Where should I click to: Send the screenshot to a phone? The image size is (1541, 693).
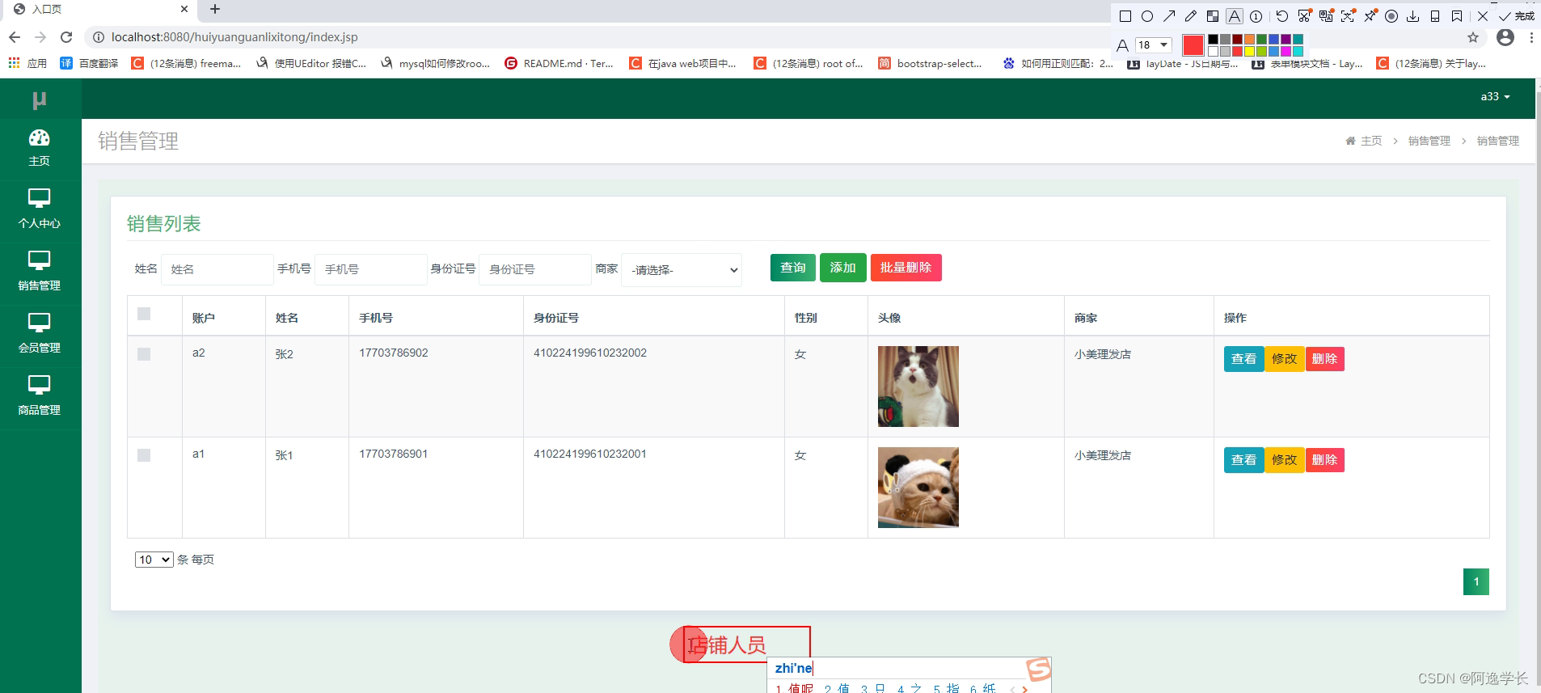pyautogui.click(x=1435, y=16)
